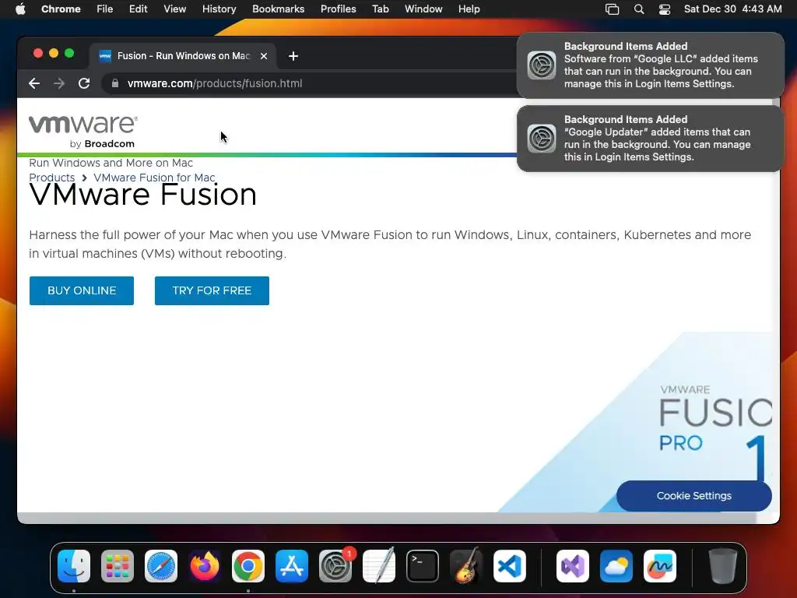Open the Trash in the Dock
Viewport: 797px width, 598px height.
723,566
